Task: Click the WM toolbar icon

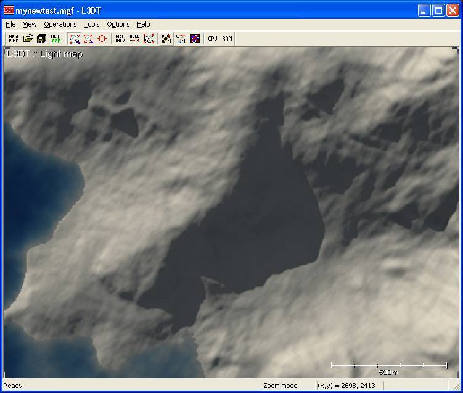Action: point(181,38)
